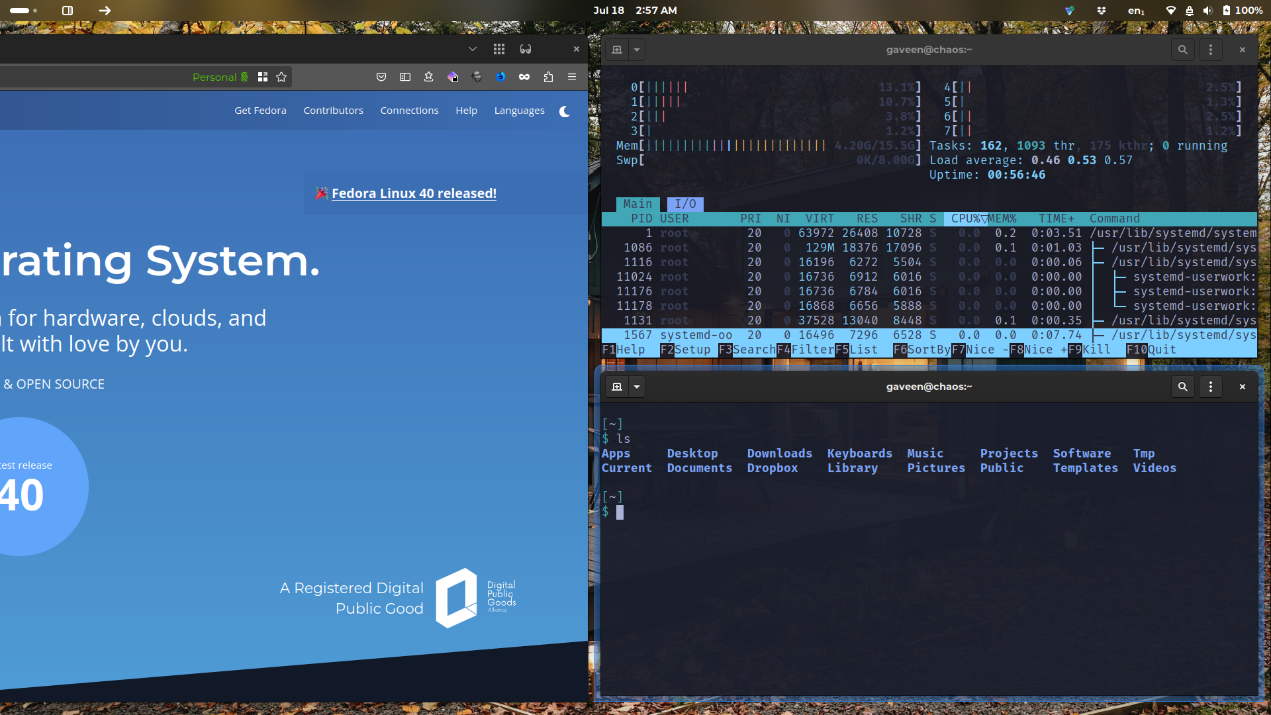Open the en keyboard layout indicator
The height and width of the screenshot is (715, 1271).
point(1136,11)
